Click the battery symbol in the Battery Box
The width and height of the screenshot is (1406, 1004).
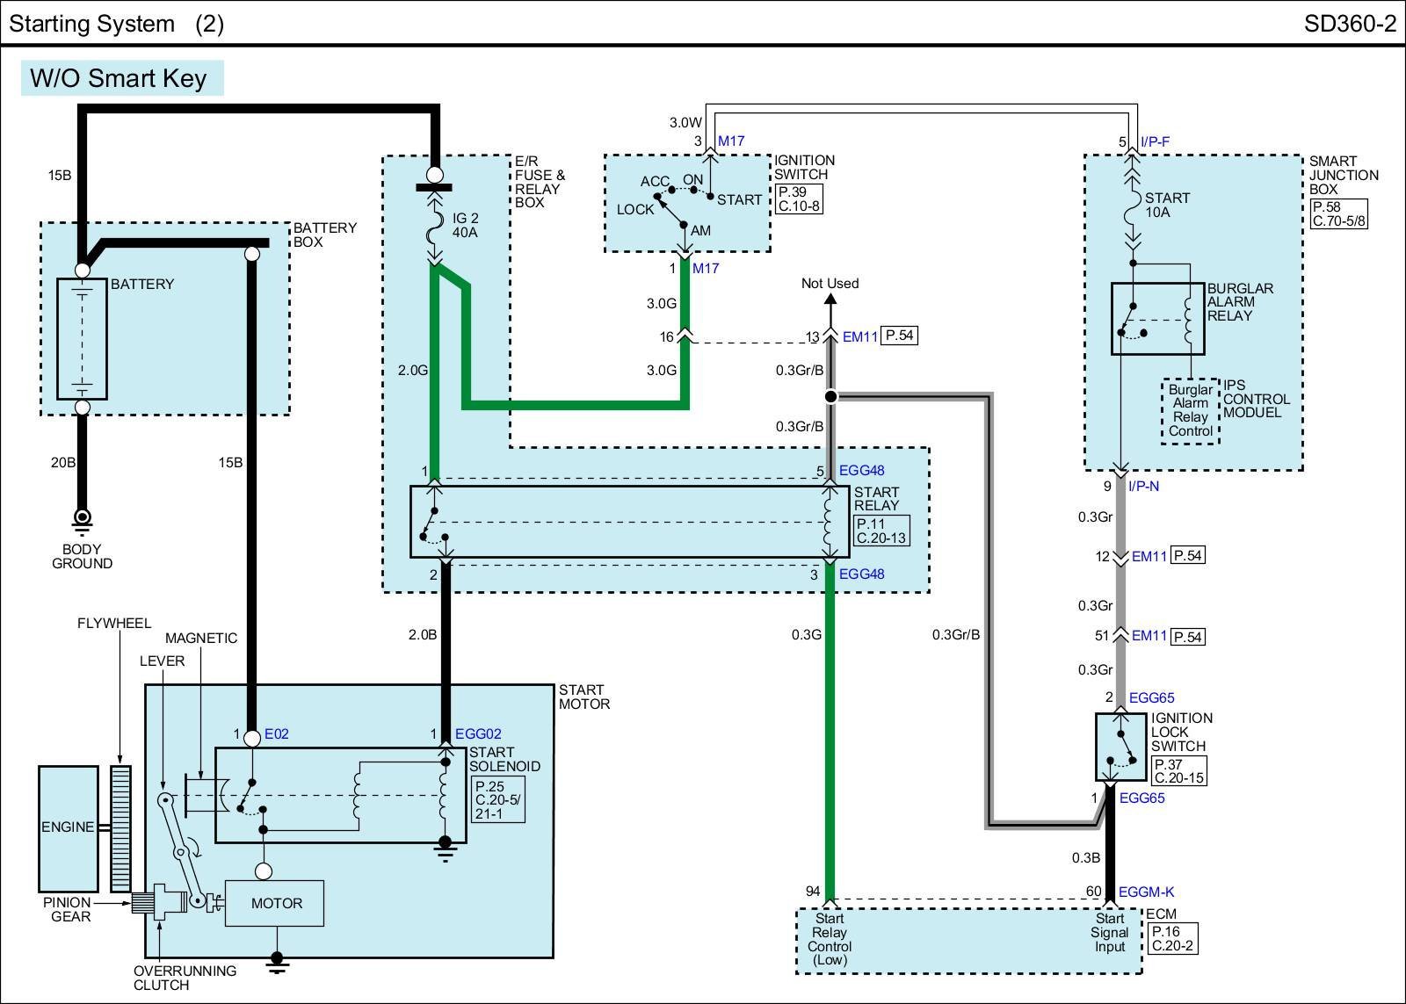click(x=82, y=339)
